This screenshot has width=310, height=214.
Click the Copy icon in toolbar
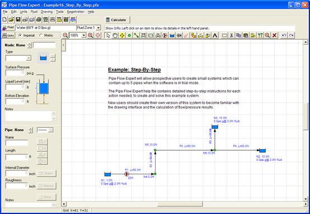pyautogui.click(x=238, y=35)
